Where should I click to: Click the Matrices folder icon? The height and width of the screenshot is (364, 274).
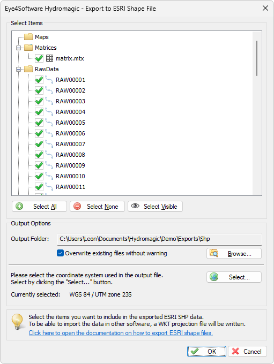coord(28,47)
